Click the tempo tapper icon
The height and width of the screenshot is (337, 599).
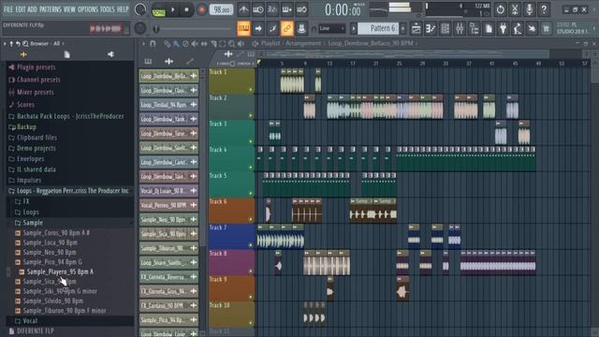tap(518, 28)
